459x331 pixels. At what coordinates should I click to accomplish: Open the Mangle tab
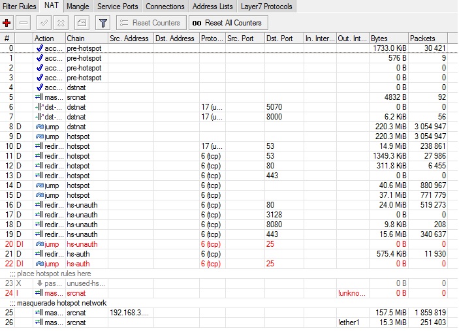(78, 6)
